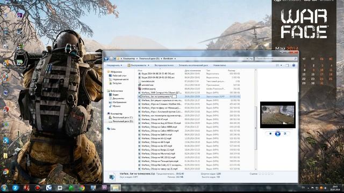Open the Упорядочить dropdown menu
Image resolution: width=344 pixels, height=193 pixels.
[114, 65]
